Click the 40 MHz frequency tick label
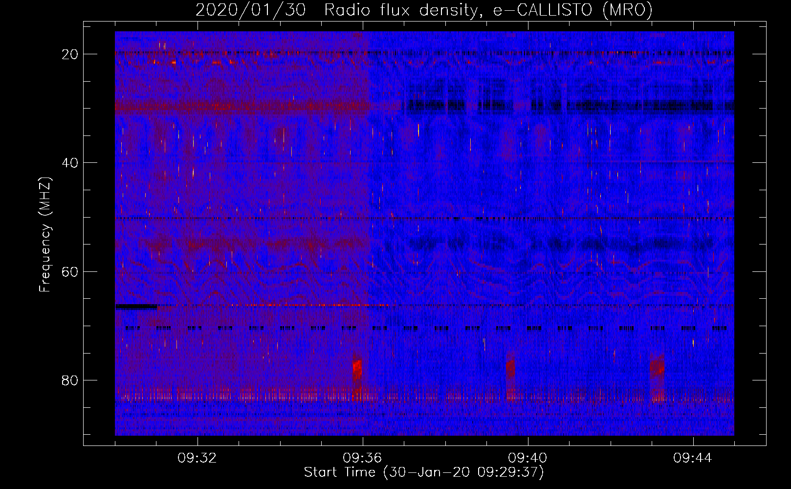The image size is (791, 489). (70, 163)
